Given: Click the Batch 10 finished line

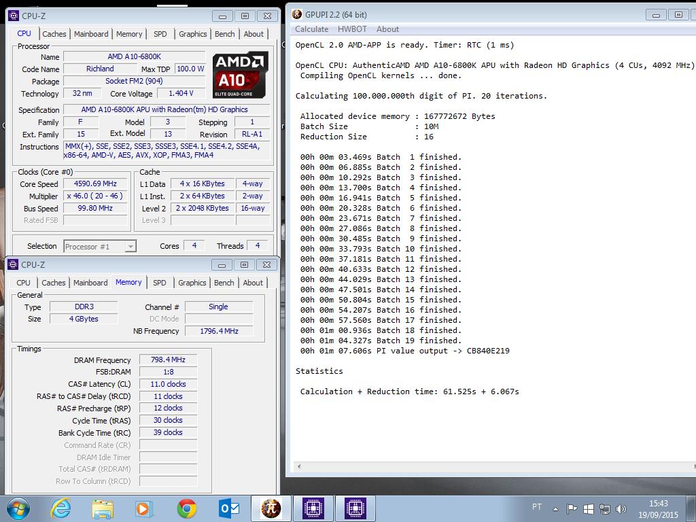Looking at the screenshot, I should point(381,249).
